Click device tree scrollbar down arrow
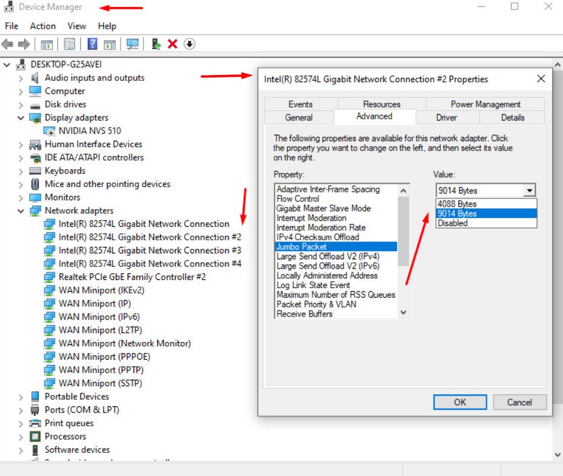This screenshot has width=563, height=476. pos(558,455)
